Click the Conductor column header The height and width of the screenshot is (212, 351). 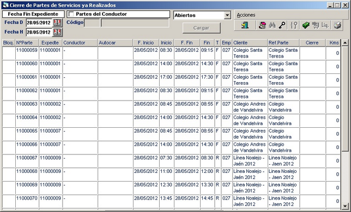click(x=80, y=43)
